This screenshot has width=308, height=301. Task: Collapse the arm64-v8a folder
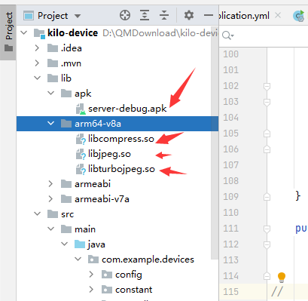pos(51,123)
